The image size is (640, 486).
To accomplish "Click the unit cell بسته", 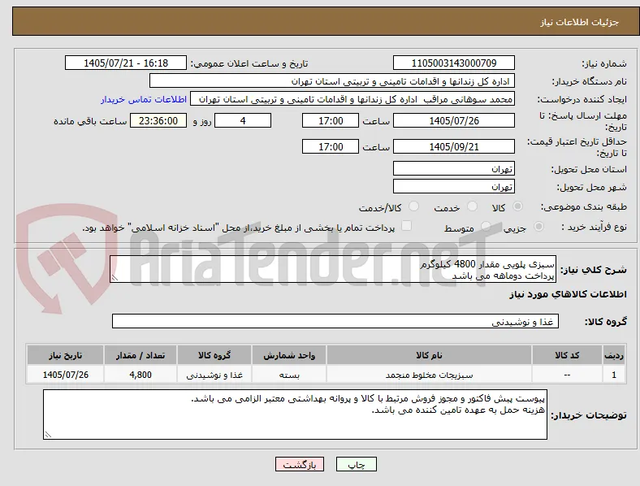I will tap(289, 375).
